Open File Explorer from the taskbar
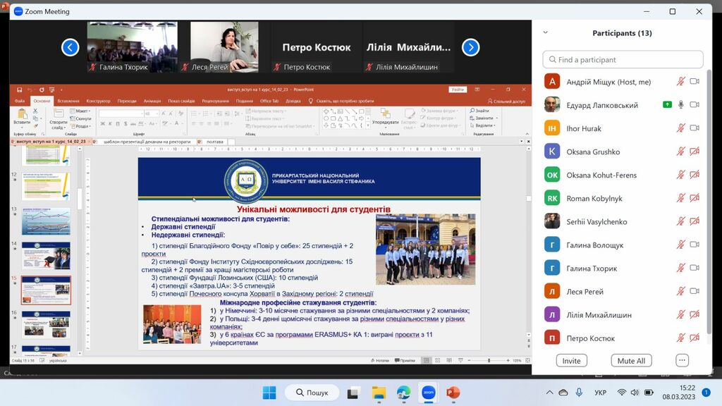 coord(379,393)
